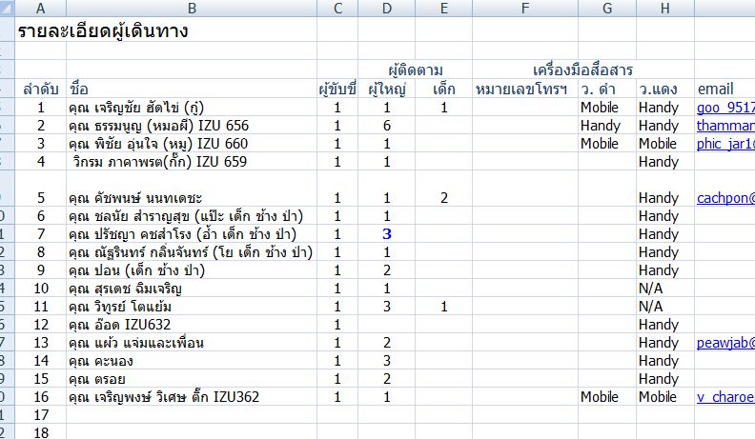Select N/A cell in คุณ สุรเดช ฉิมเจริญ row
Image resolution: width=755 pixels, height=439 pixels.
[x=658, y=289]
